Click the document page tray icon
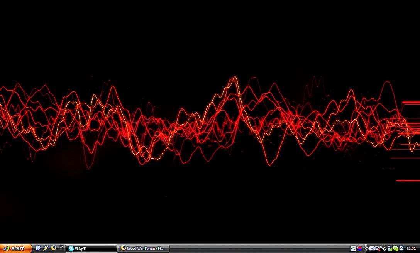 (401, 248)
